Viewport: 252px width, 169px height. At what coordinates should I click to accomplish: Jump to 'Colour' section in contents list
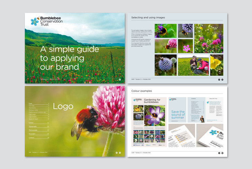[39, 123]
